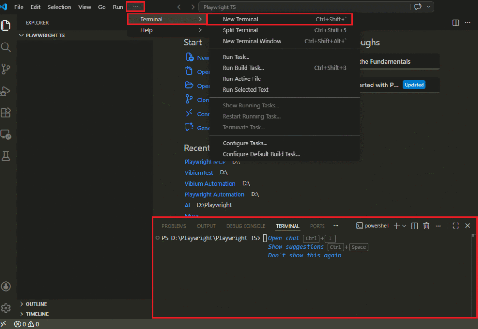Open the Selection menu
Image resolution: width=478 pixels, height=329 pixels.
(59, 7)
